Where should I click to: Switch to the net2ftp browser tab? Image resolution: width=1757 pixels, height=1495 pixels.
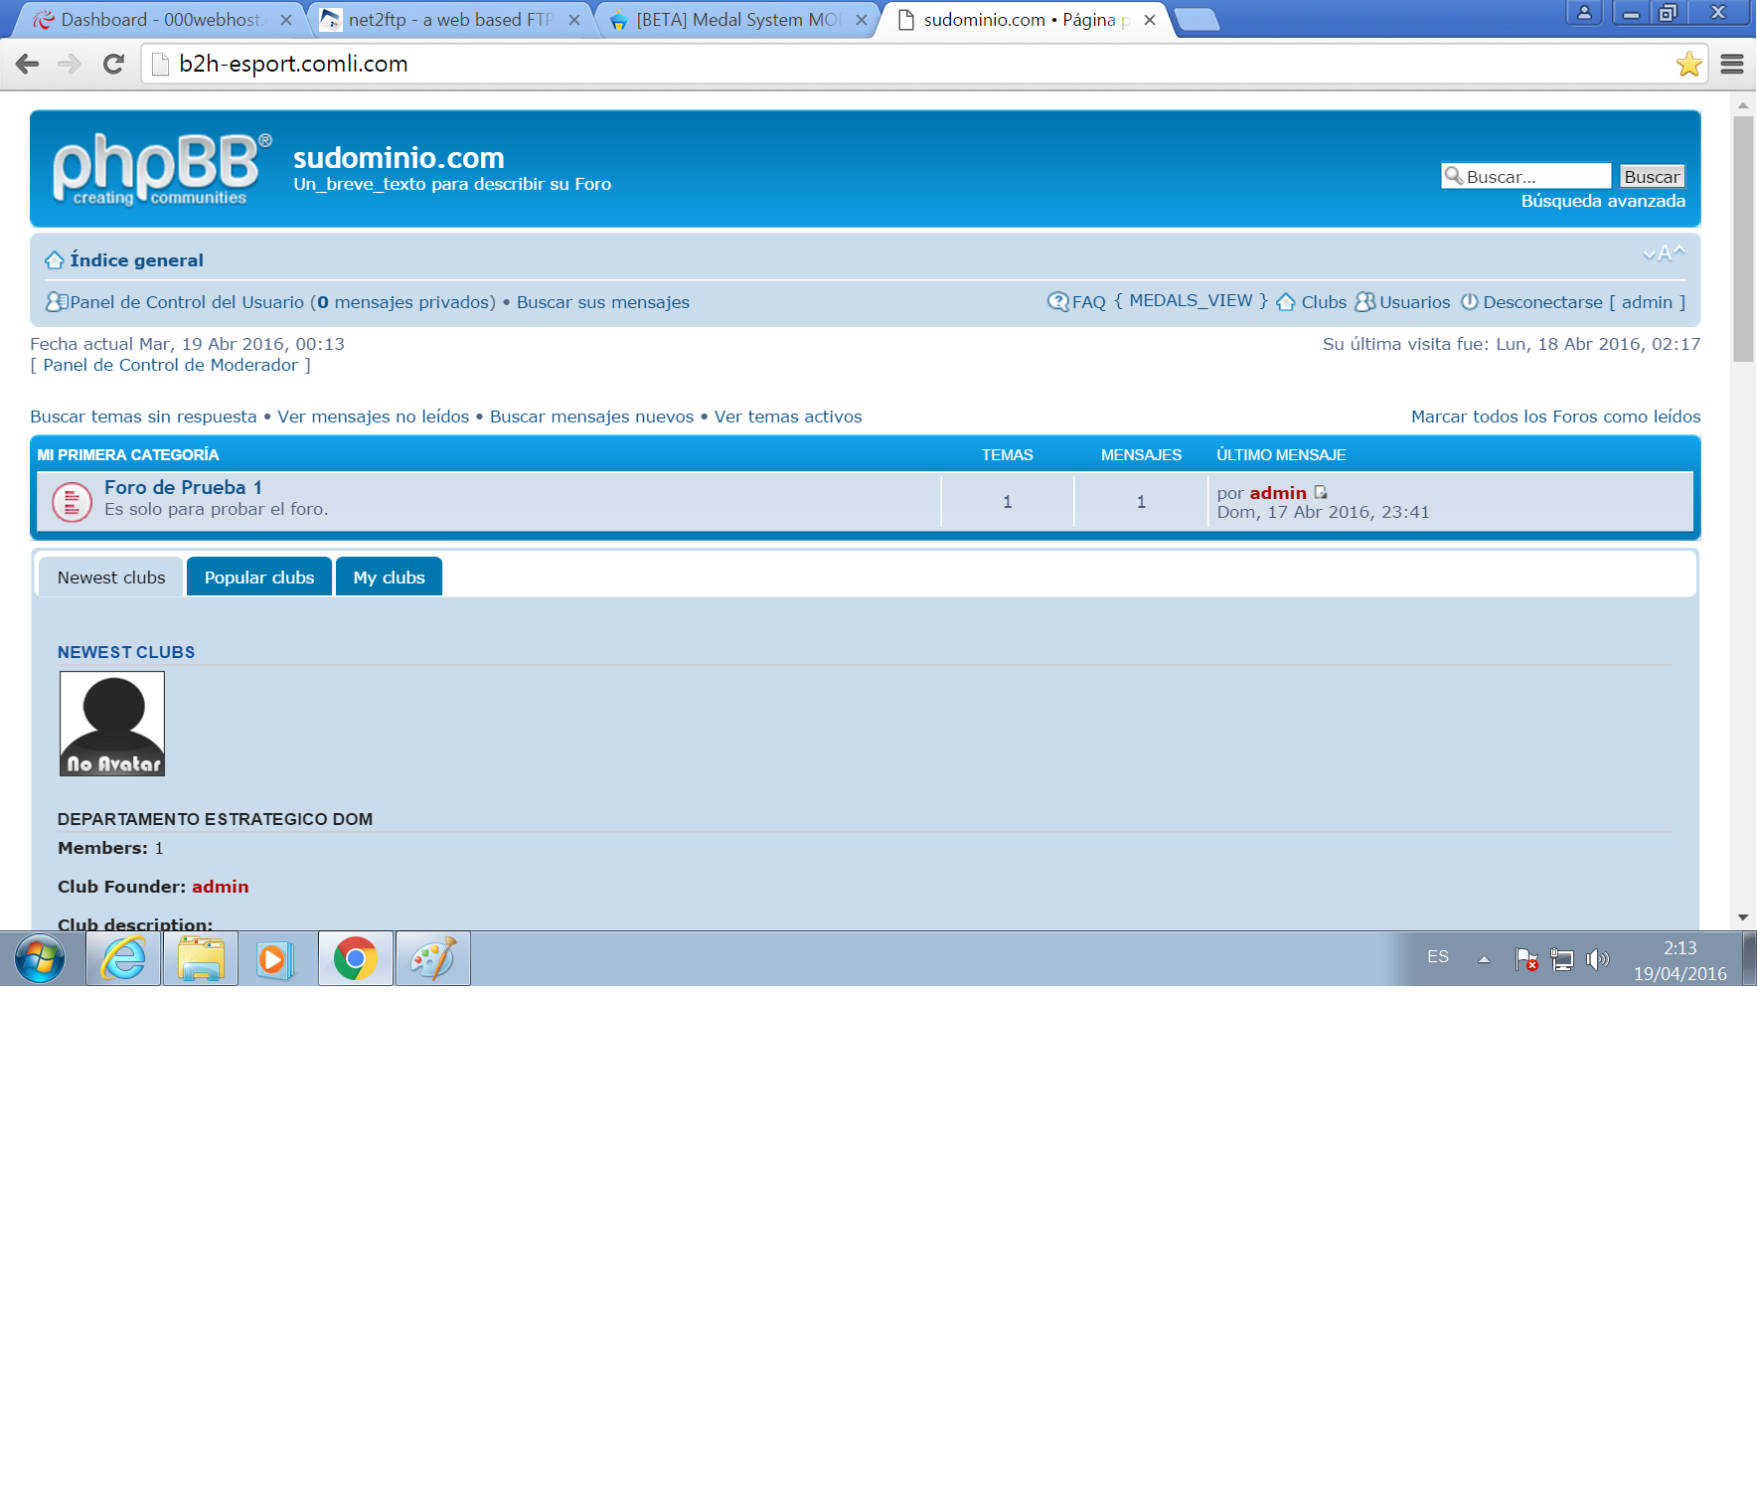click(x=449, y=20)
